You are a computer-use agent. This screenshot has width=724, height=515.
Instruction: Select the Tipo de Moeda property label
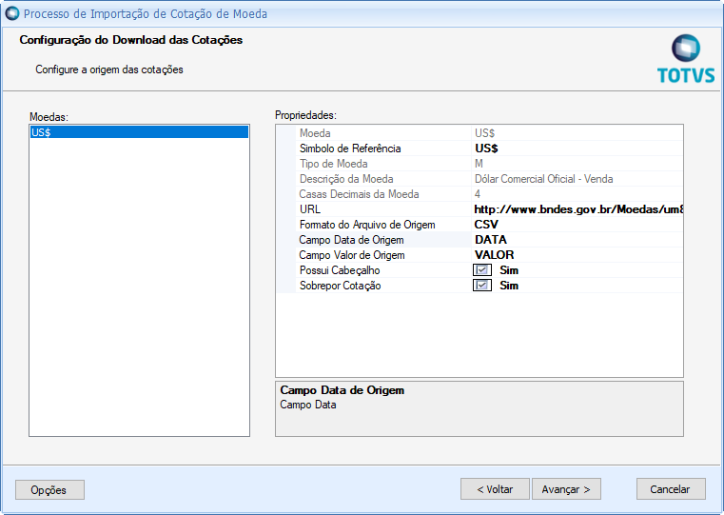click(x=333, y=164)
